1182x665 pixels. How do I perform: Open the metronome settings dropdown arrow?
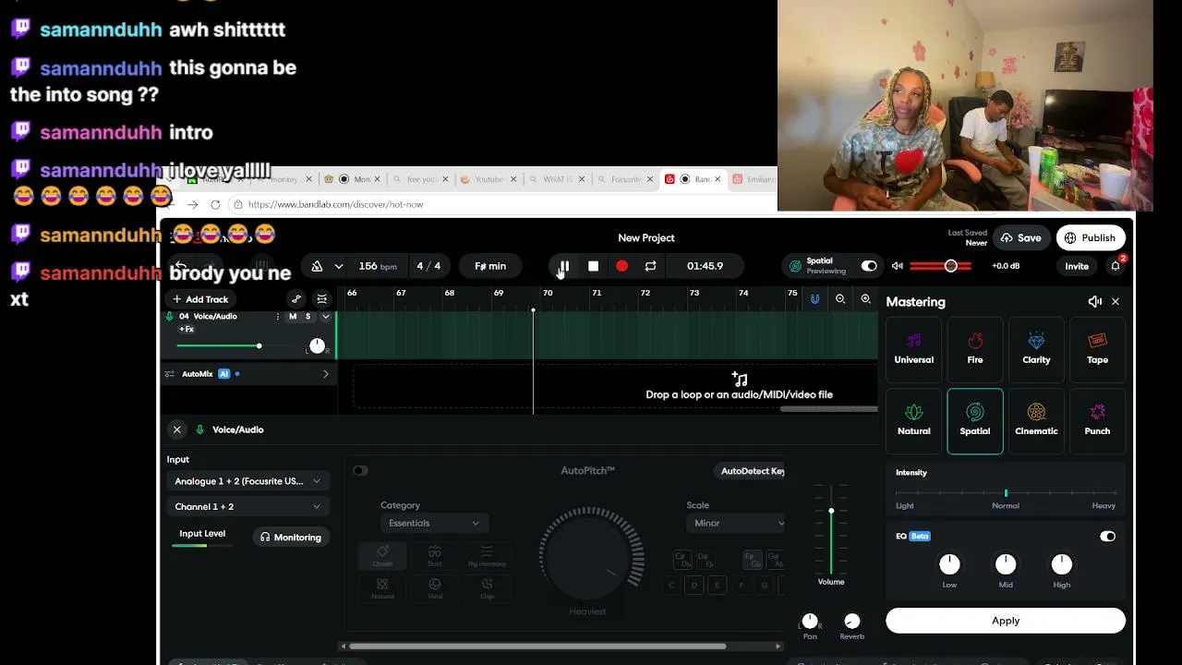pos(339,266)
